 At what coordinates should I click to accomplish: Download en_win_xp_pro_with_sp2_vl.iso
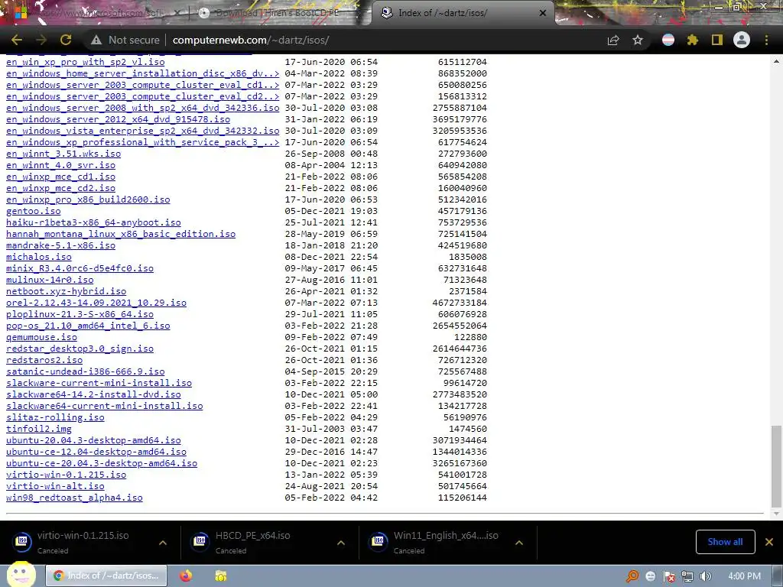86,62
